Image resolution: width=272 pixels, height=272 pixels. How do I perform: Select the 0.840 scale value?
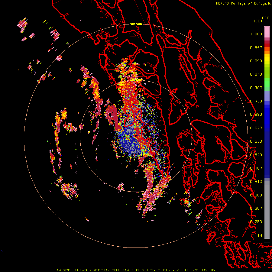pyautogui.click(x=256, y=74)
